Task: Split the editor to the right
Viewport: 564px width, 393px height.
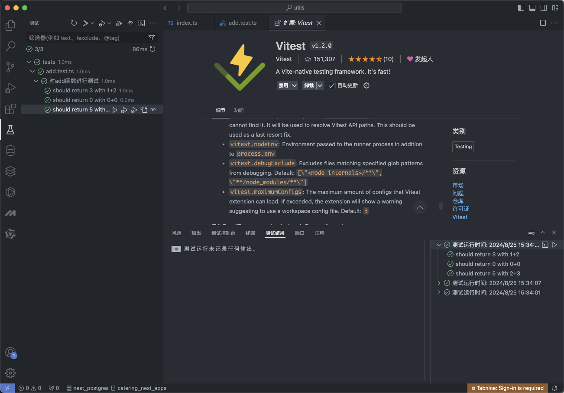Action: pos(543,23)
